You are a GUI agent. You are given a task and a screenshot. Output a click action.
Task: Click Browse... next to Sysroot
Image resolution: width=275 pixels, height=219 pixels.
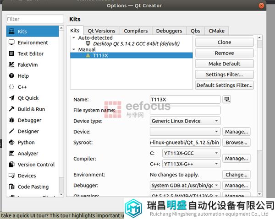[x=236, y=142]
